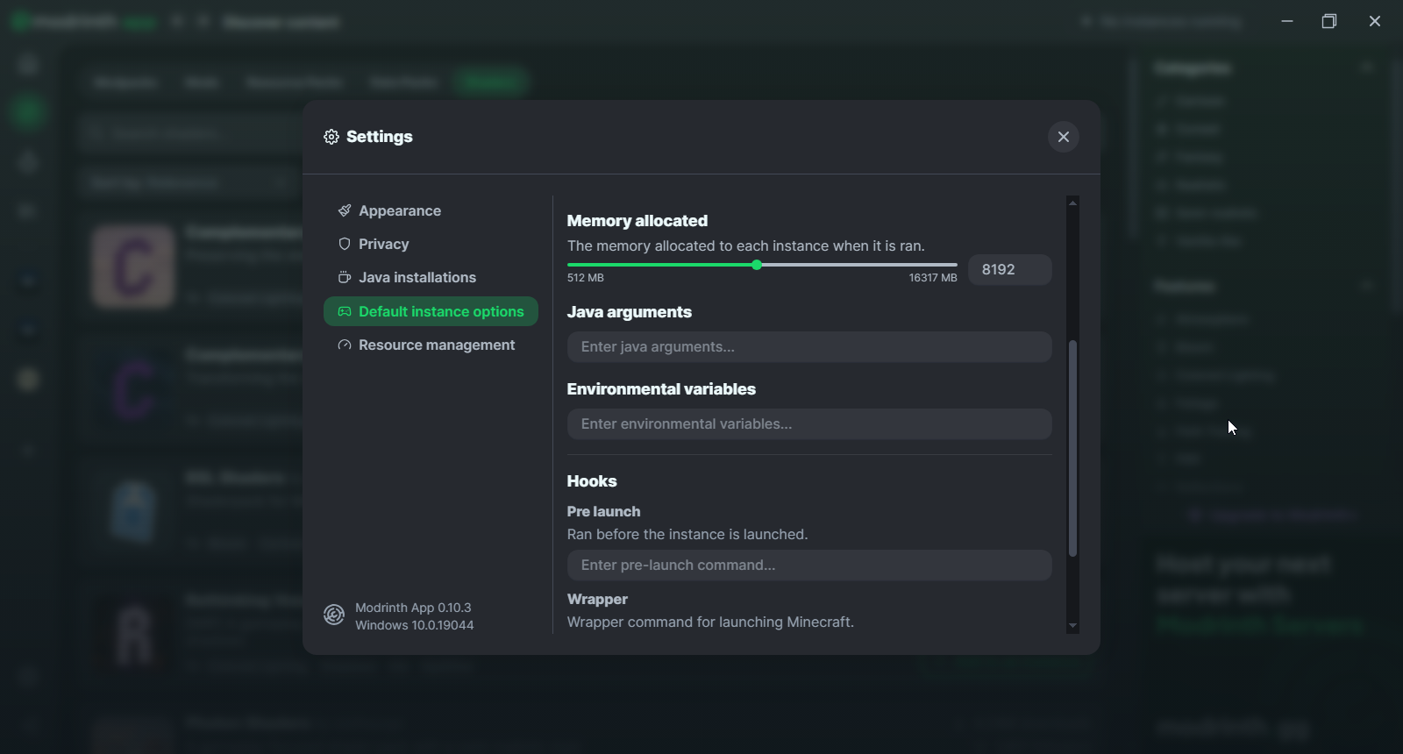The image size is (1403, 754).
Task: Open the Appearance settings tab
Action: [431, 210]
